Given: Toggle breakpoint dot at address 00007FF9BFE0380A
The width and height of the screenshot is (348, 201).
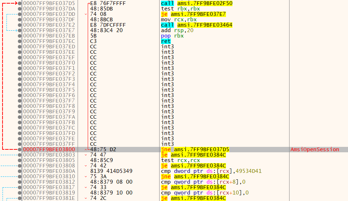Looking at the screenshot, I should pos(20,171).
